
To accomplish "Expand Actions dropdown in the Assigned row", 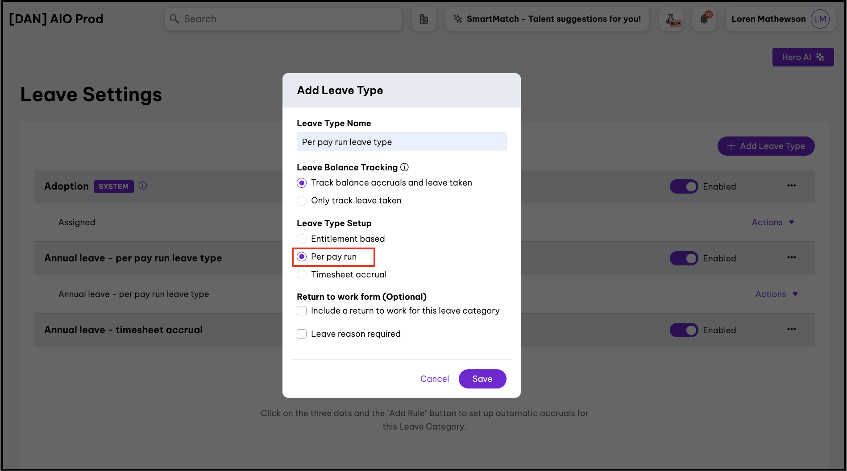I will [772, 222].
